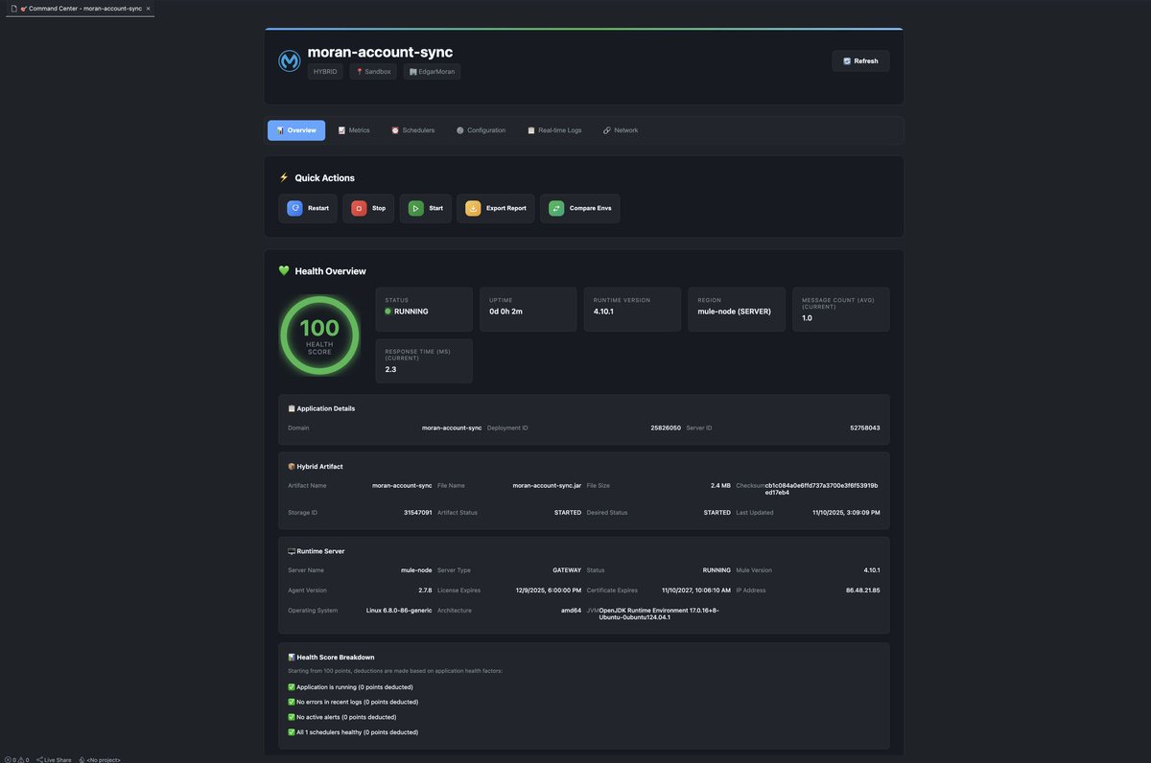1151x763 pixels.
Task: Click the red Stop icon
Action: [359, 208]
